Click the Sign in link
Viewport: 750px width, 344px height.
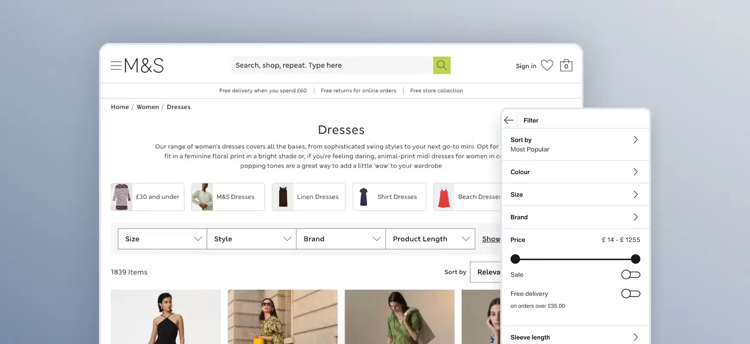pyautogui.click(x=526, y=66)
